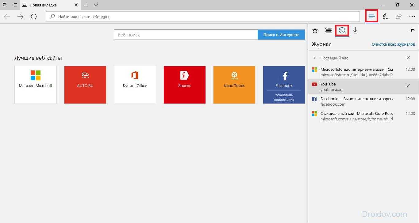The height and width of the screenshot is (223, 419).
Task: Collapse the 'Последний час' history group
Action: [x=315, y=58]
